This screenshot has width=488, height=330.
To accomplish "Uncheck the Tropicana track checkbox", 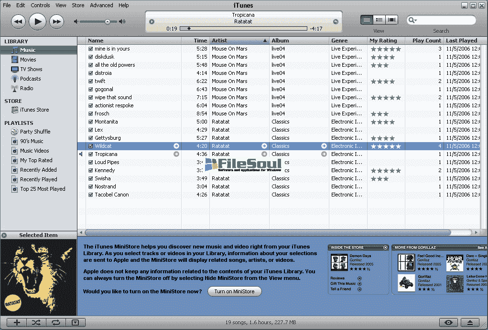I will pos(91,154).
